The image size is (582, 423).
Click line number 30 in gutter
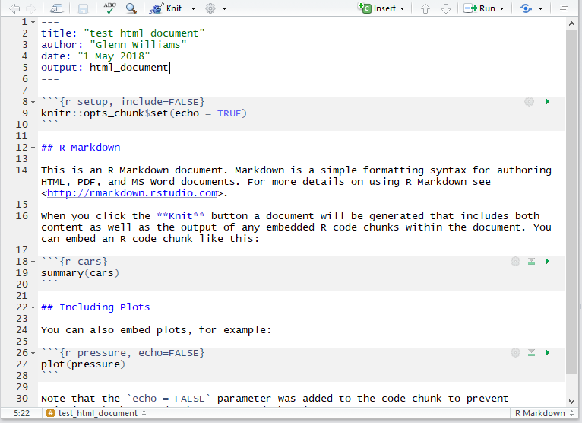click(21, 399)
